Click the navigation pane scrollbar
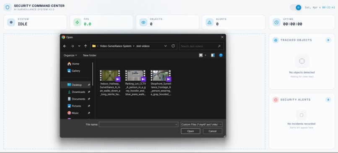 click(93, 74)
